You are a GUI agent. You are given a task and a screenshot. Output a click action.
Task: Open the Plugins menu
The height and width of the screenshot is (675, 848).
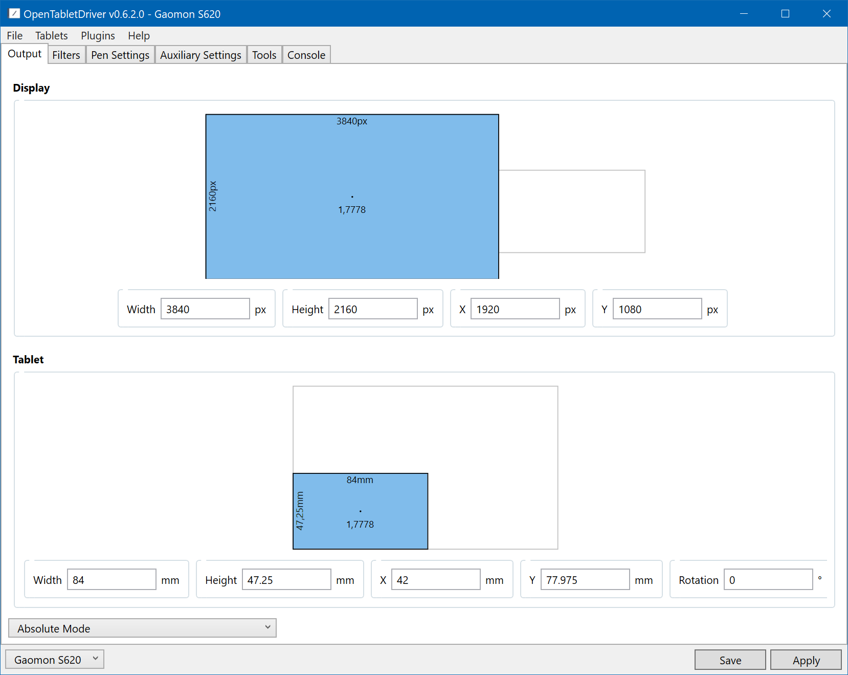click(98, 36)
